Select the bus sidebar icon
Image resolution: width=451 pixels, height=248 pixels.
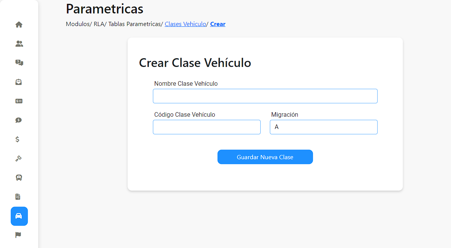pyautogui.click(x=19, y=178)
